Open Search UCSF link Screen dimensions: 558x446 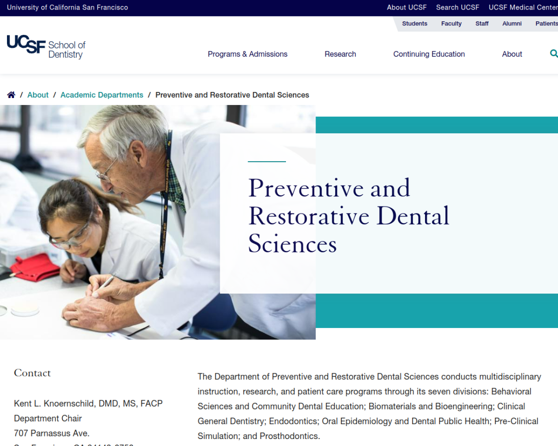pos(458,7)
